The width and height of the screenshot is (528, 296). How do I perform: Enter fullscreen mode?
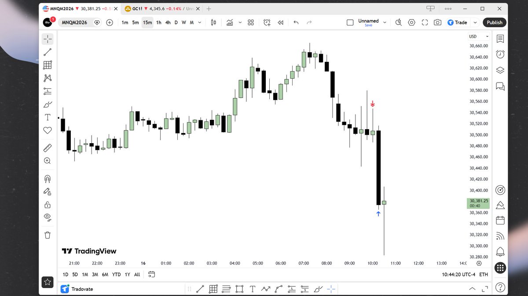point(425,22)
